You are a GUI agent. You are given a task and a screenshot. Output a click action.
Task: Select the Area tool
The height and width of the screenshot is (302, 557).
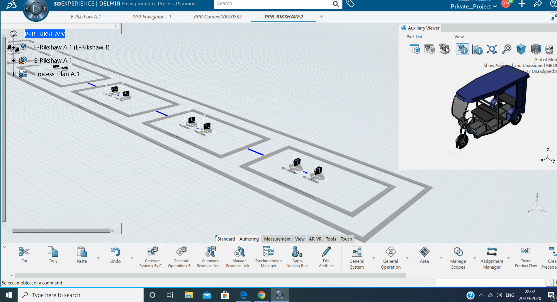(x=424, y=252)
